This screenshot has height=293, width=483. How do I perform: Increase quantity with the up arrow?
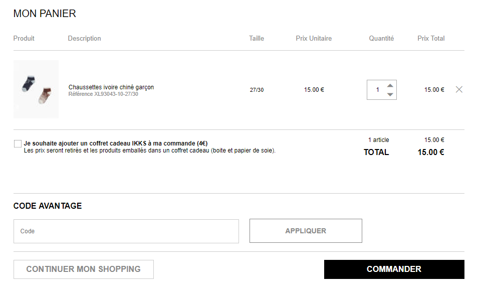click(390, 85)
